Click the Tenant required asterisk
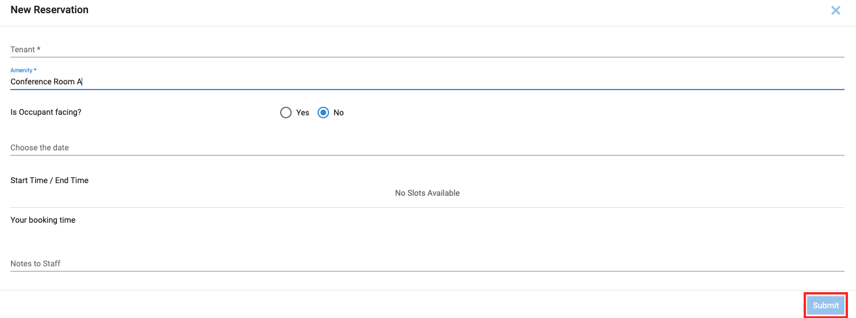 [x=39, y=49]
